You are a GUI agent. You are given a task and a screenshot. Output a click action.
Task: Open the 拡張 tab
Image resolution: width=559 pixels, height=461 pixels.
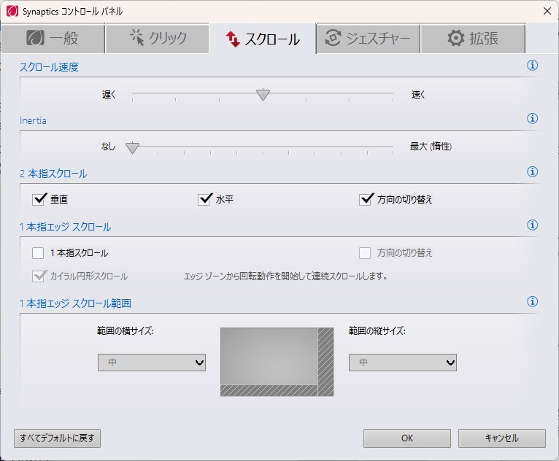click(x=473, y=38)
